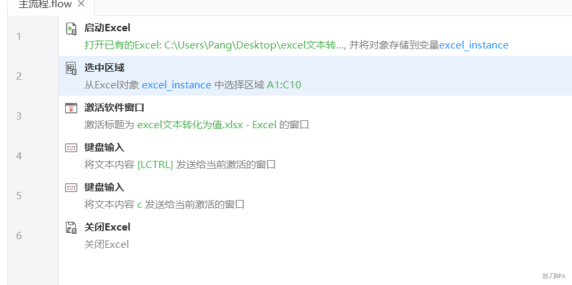Select the 关闭Excel step title
Image resolution: width=572 pixels, height=285 pixels.
(x=107, y=227)
